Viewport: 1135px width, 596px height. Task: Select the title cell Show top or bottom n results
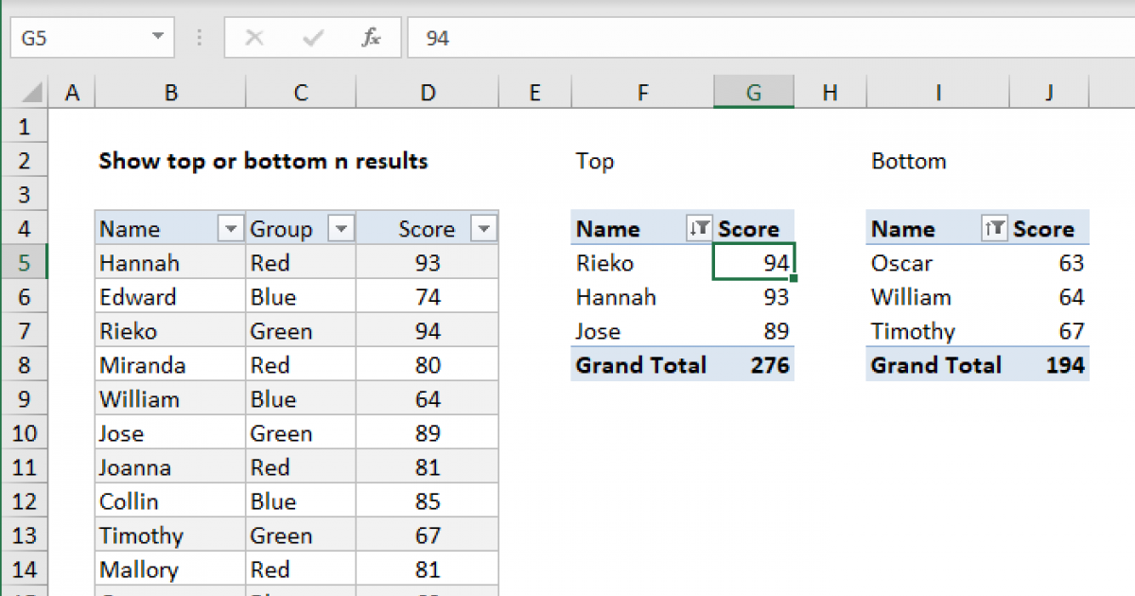pos(263,161)
